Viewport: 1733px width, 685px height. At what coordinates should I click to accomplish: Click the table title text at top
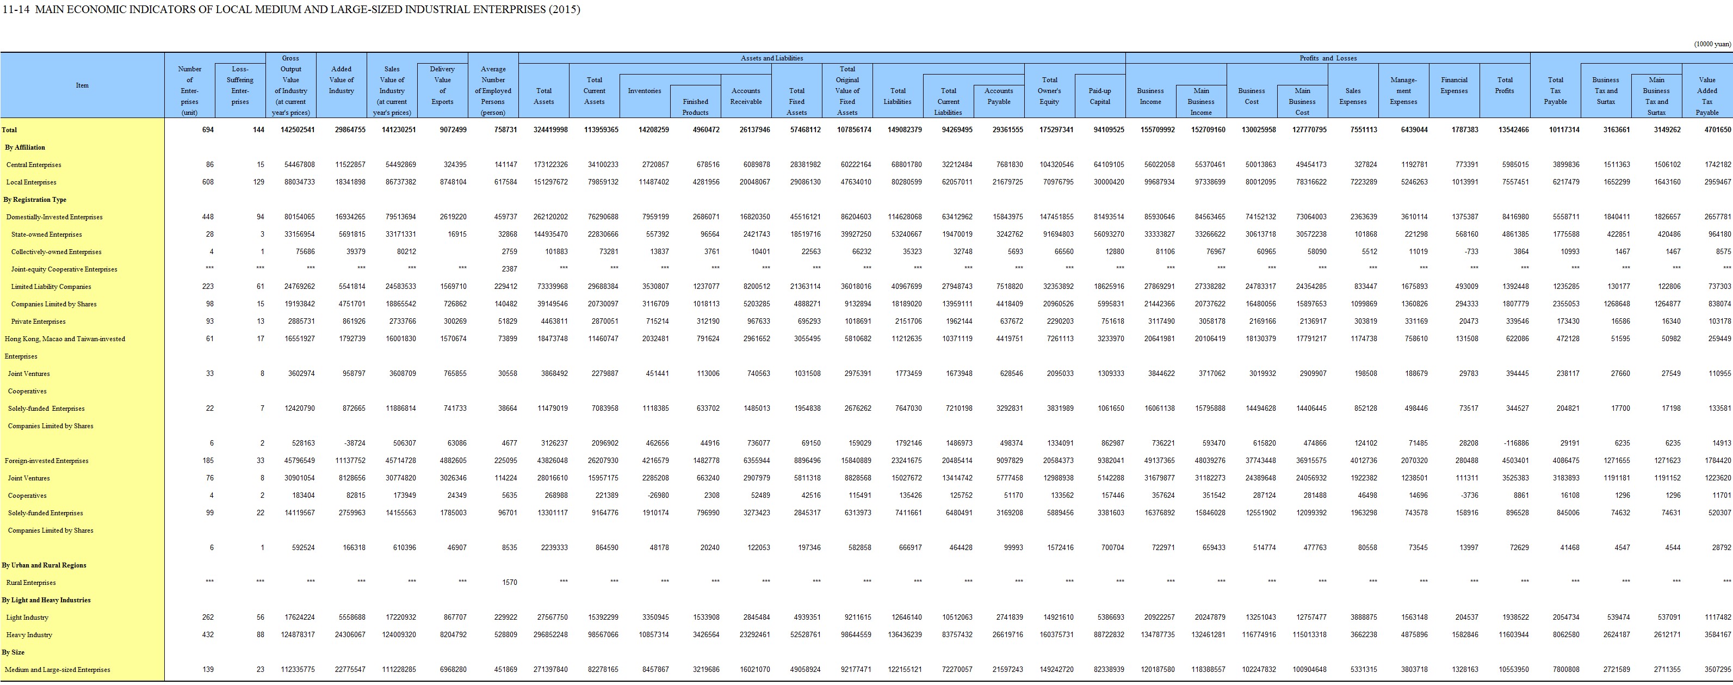[290, 9]
